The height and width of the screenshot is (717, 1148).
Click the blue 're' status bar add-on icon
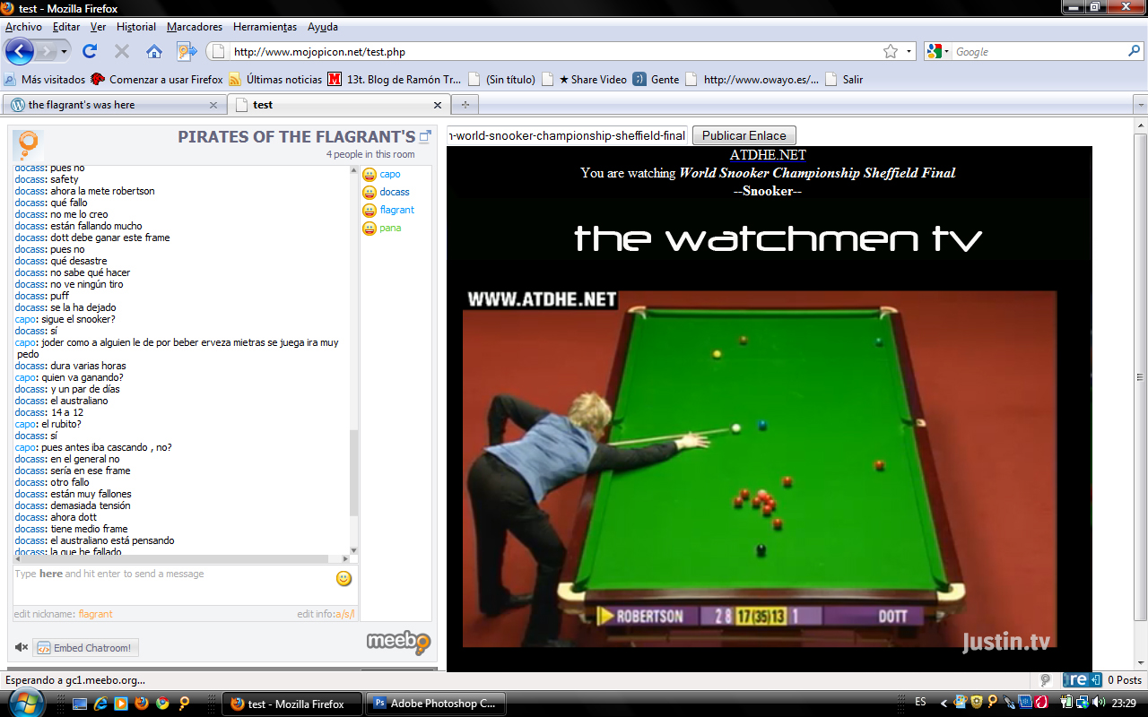point(1082,680)
